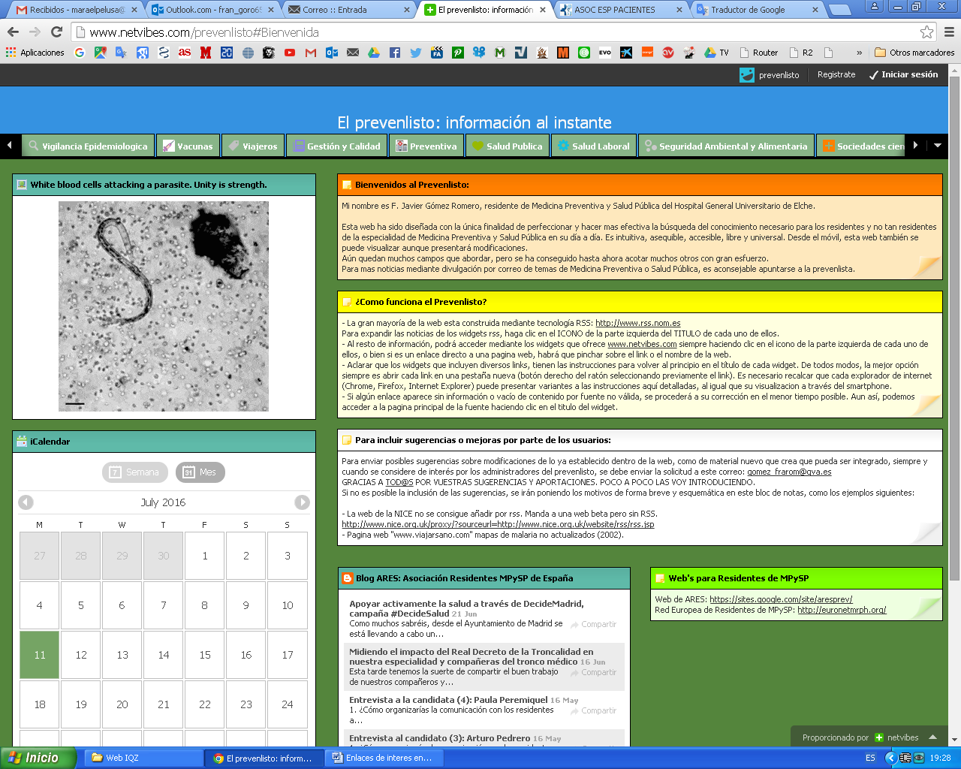
Task: Open the Twitter bookmark
Action: click(x=416, y=53)
